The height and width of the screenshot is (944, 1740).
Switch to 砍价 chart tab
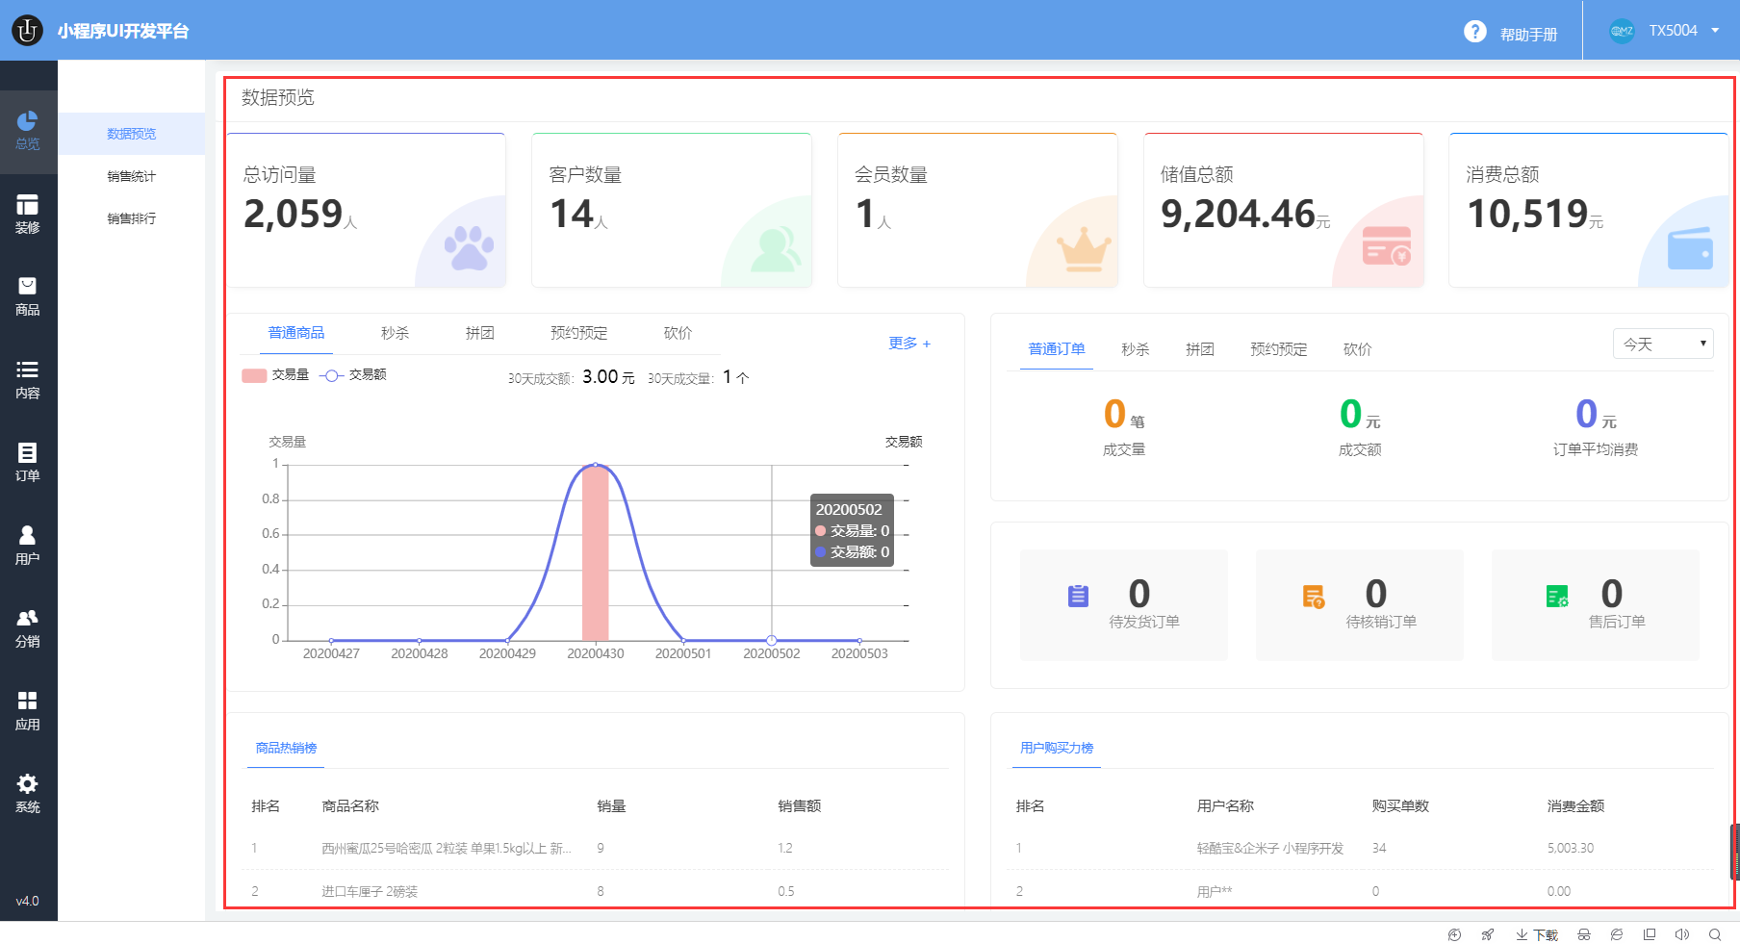pos(678,333)
